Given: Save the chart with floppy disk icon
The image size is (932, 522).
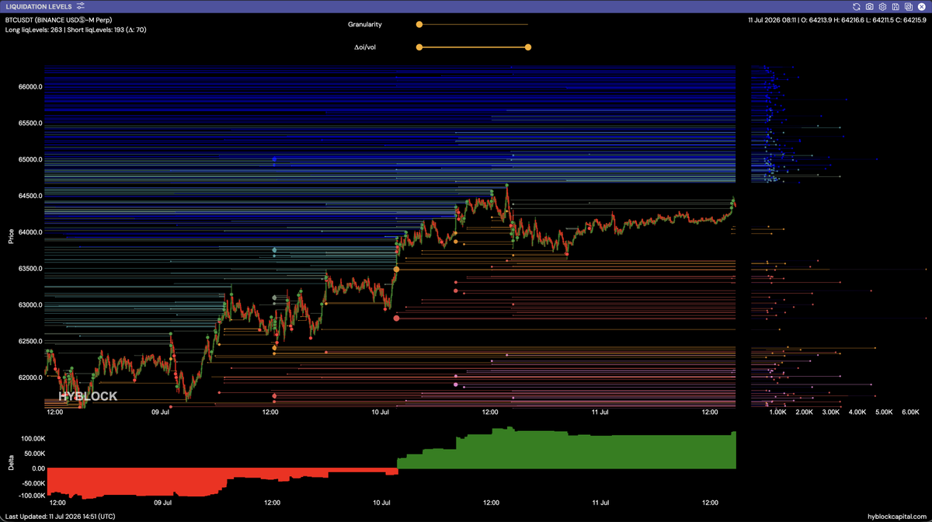Looking at the screenshot, I should (x=895, y=6).
